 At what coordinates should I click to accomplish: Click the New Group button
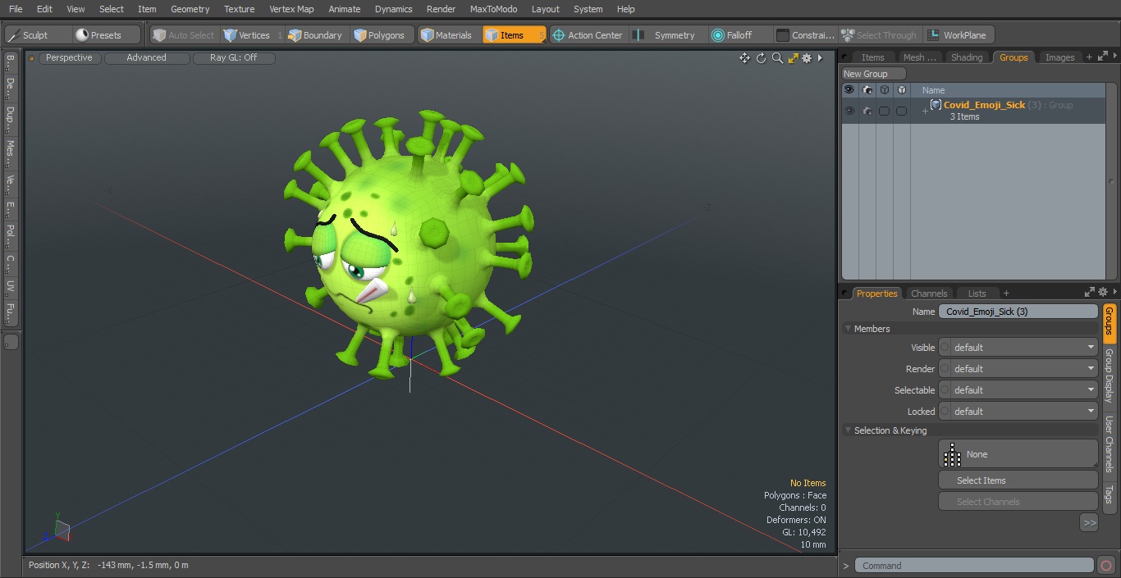pyautogui.click(x=873, y=74)
